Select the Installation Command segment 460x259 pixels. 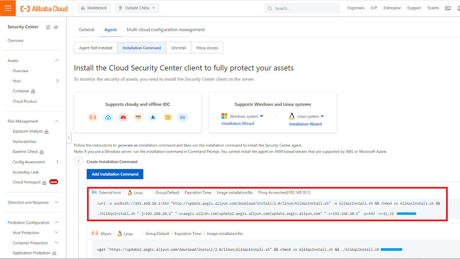[142, 48]
